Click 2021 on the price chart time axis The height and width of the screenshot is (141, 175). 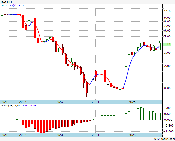(x=4, y=102)
